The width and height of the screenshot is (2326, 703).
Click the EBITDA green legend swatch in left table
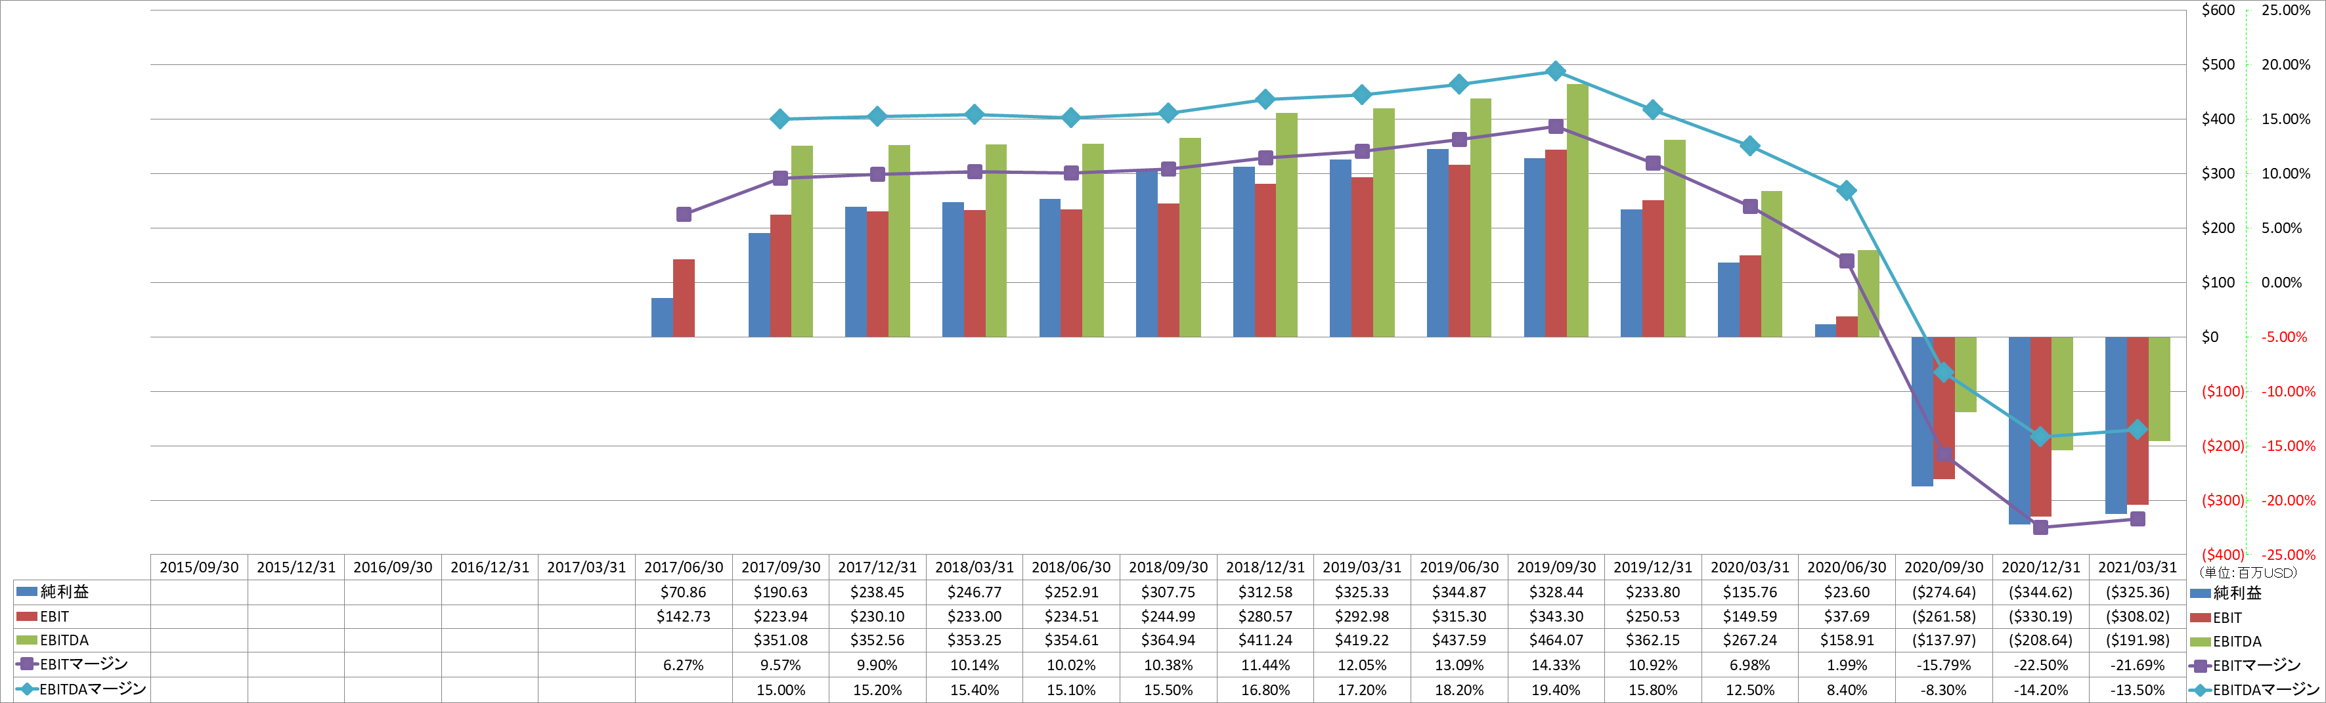(26, 640)
